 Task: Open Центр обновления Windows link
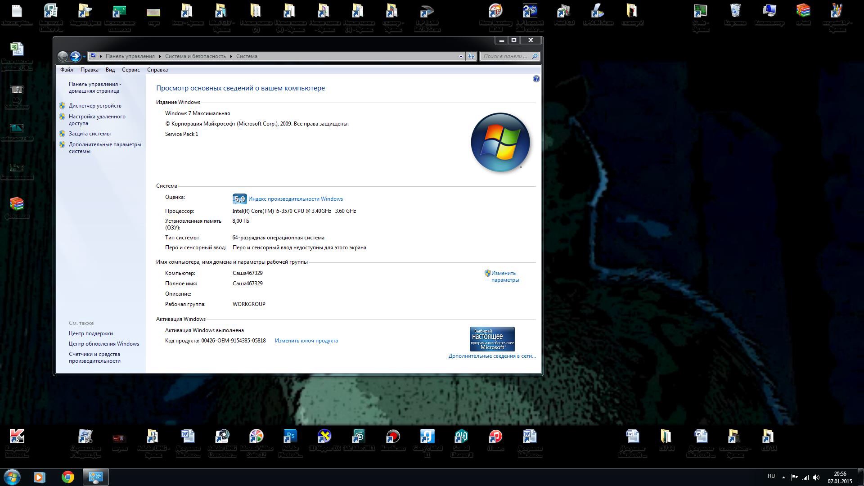click(104, 344)
